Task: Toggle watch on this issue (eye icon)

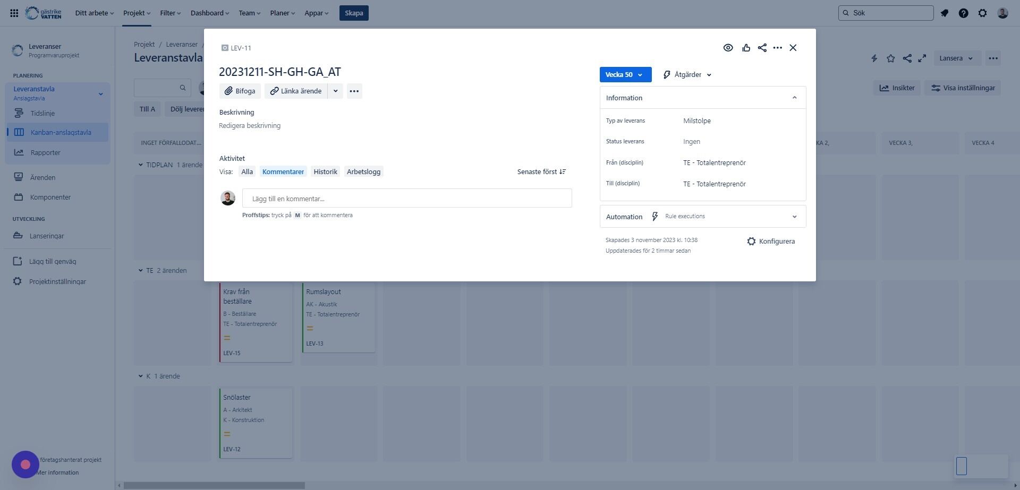Action: point(728,48)
